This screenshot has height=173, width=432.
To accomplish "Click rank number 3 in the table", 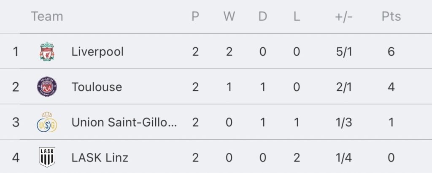I will 16,122.
